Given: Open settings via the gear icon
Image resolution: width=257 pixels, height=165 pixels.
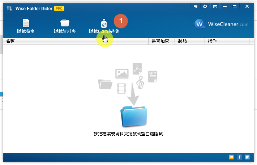Looking at the screenshot, I should pyautogui.click(x=205, y=7).
